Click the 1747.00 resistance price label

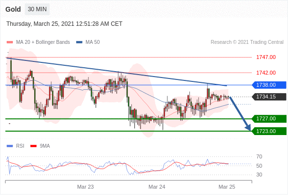pyautogui.click(x=266, y=57)
